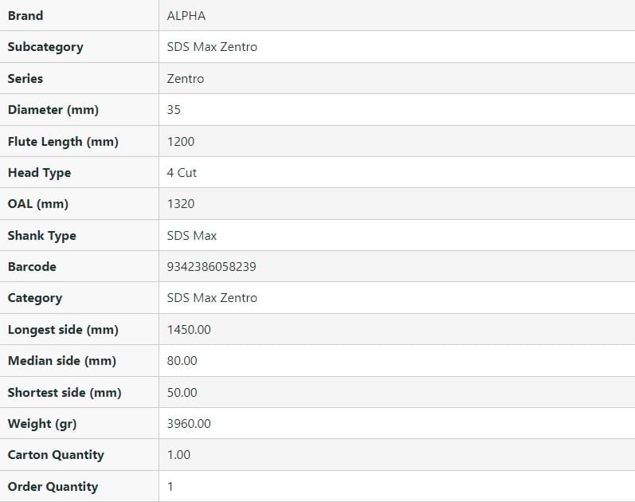The image size is (635, 502).
Task: Click the barcode number 9342386058239
Action: (x=212, y=267)
